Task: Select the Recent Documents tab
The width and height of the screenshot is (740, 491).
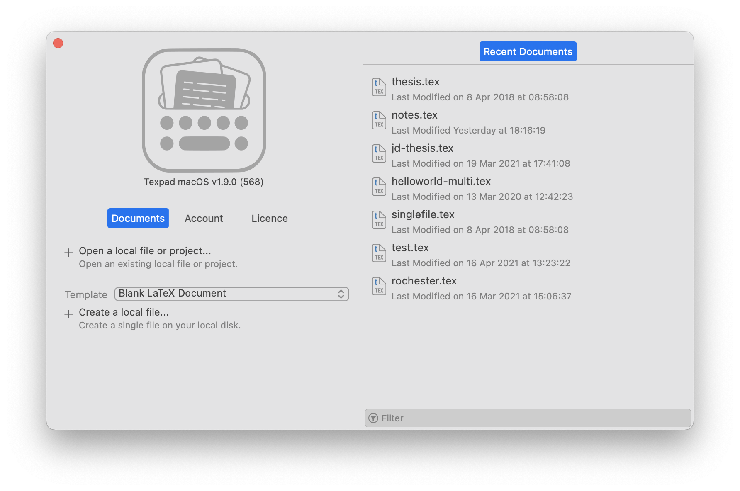Action: [528, 51]
